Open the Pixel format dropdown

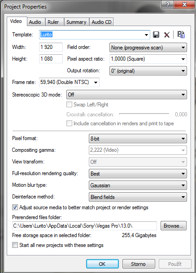(138, 139)
